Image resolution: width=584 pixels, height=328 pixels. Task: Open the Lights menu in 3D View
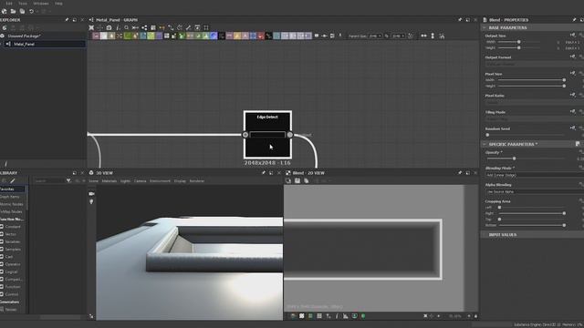point(125,181)
